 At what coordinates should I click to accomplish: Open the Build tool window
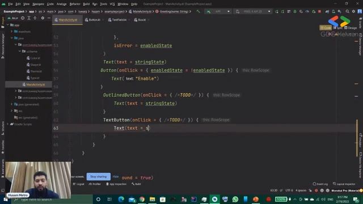click(136, 184)
